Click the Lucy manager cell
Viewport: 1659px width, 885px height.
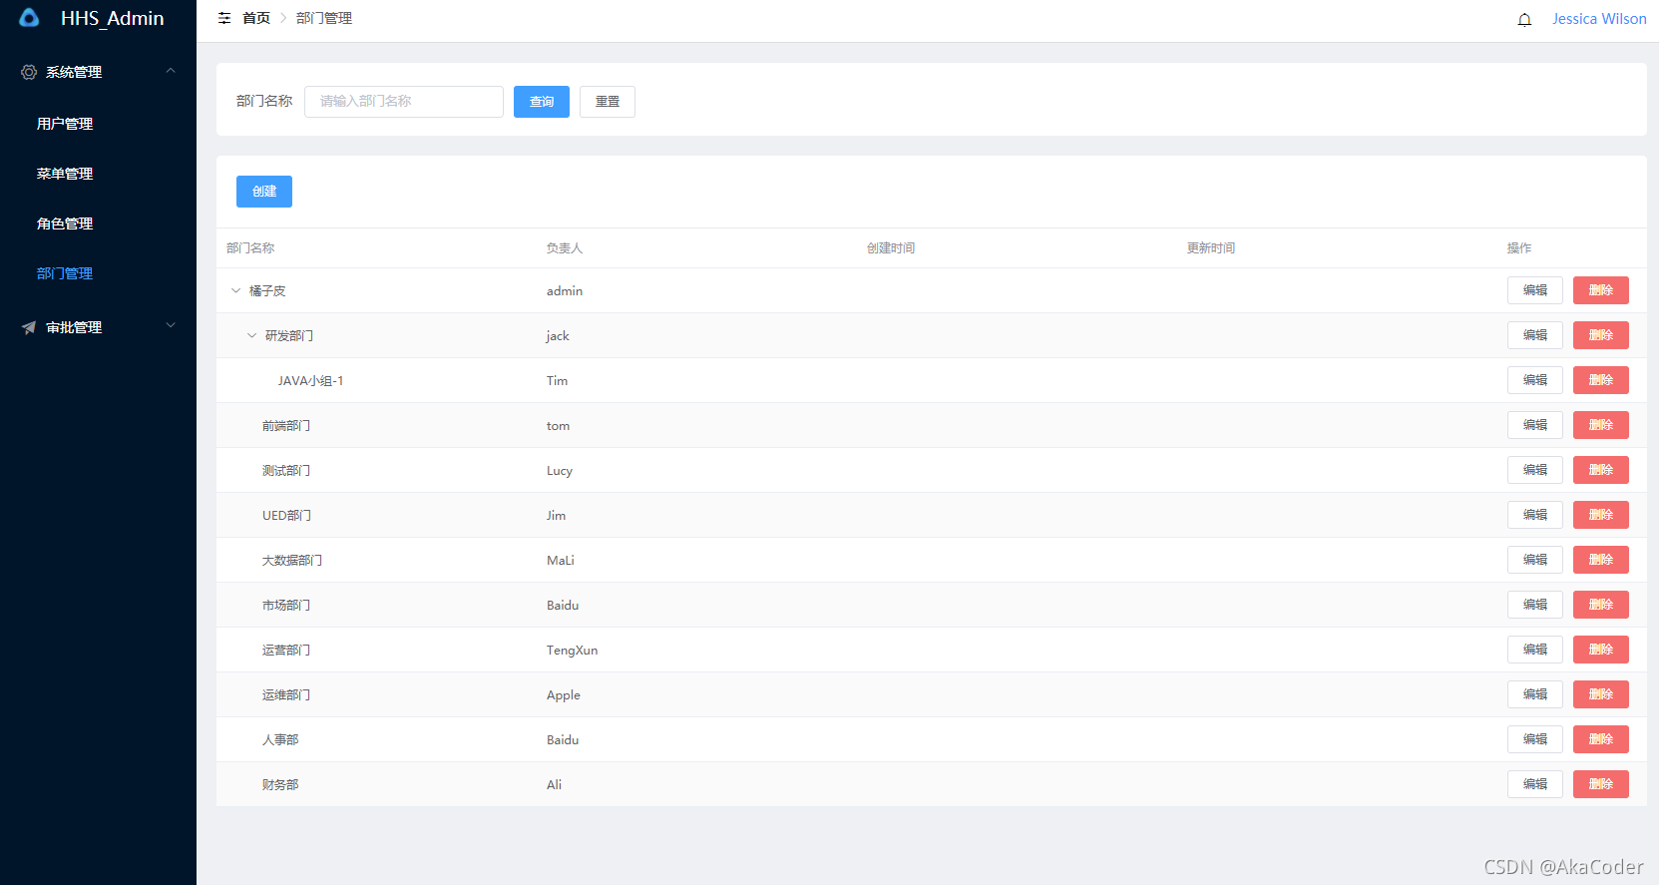(x=560, y=471)
